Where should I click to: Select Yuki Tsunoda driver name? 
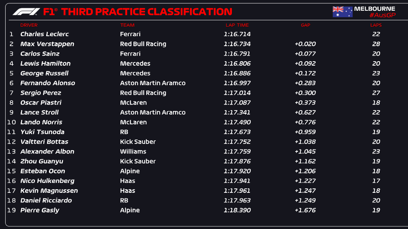click(x=42, y=132)
